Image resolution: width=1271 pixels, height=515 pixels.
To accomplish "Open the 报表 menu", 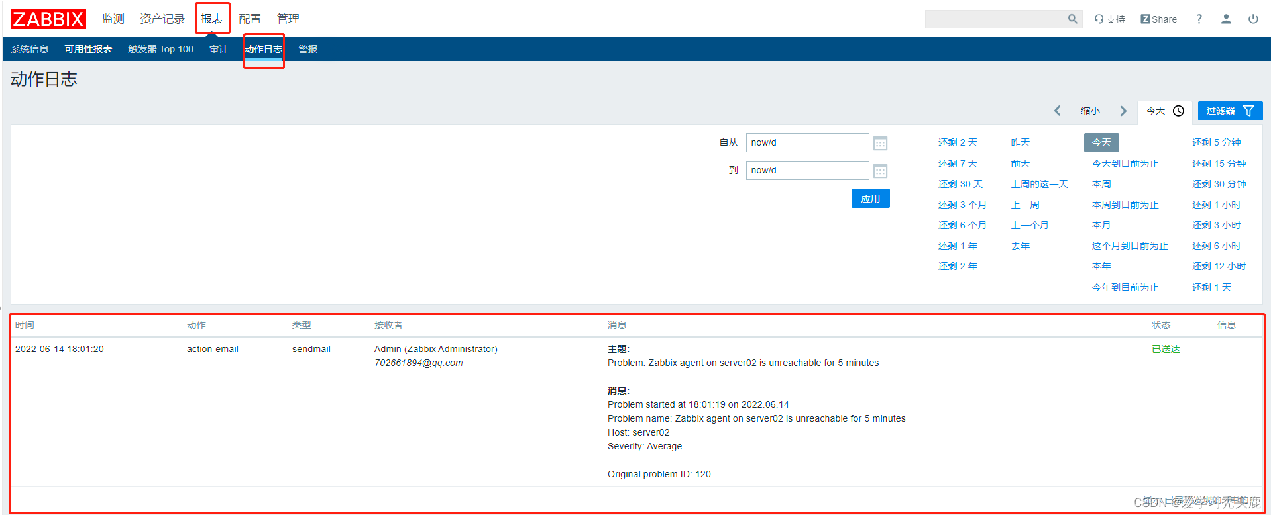I will point(212,19).
